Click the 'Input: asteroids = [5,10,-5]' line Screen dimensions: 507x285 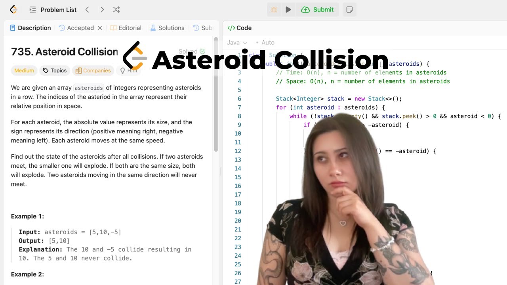70,232
